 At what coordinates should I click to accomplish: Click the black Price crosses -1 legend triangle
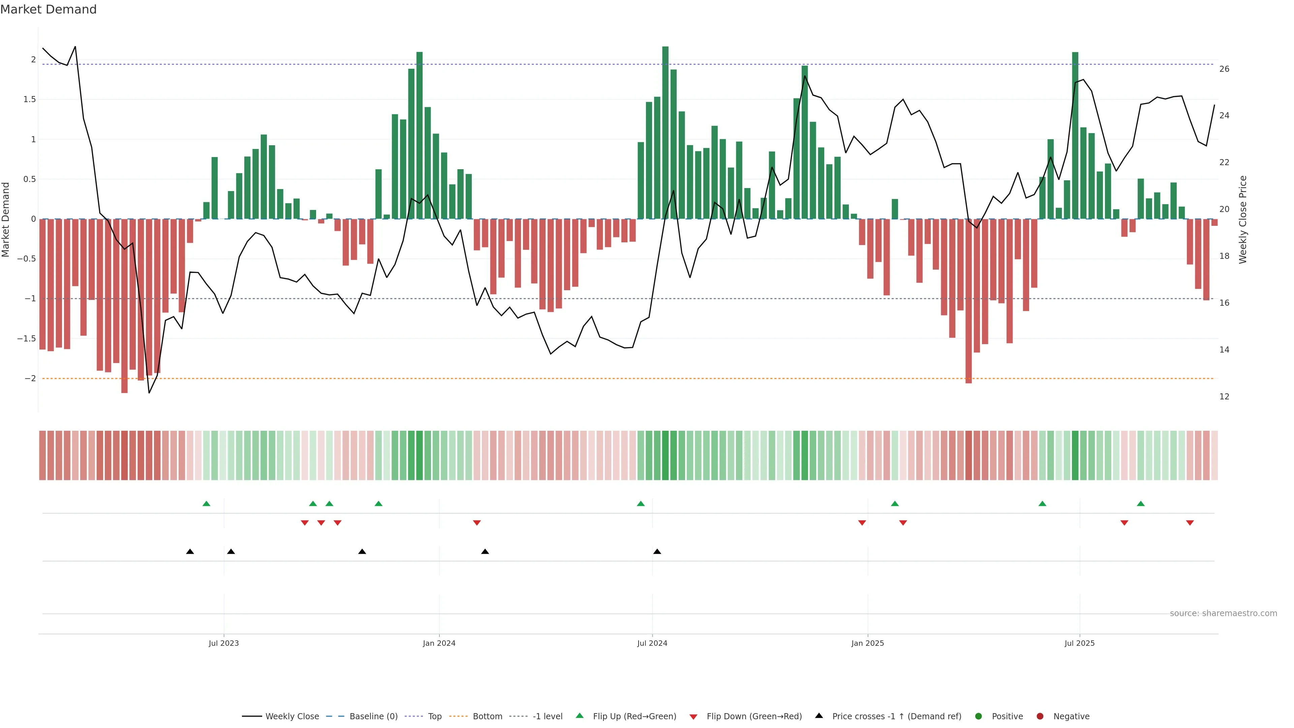pyautogui.click(x=819, y=716)
